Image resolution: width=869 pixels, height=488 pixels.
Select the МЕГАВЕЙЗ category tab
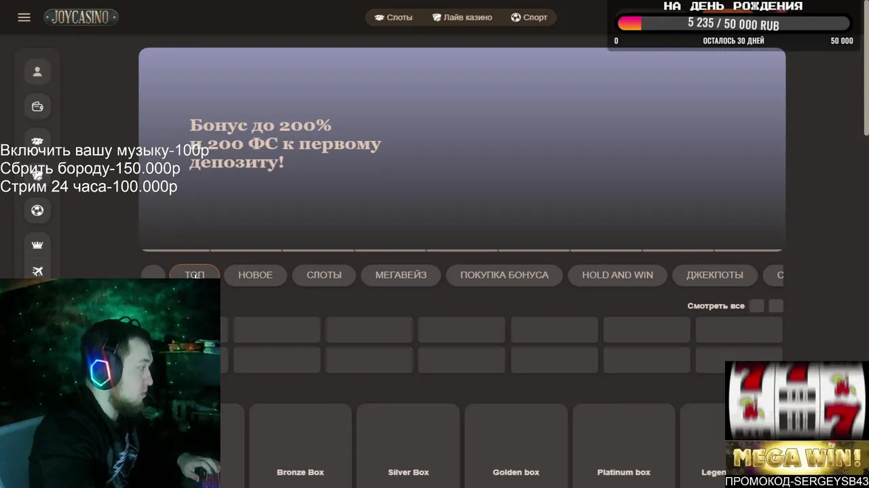point(401,275)
